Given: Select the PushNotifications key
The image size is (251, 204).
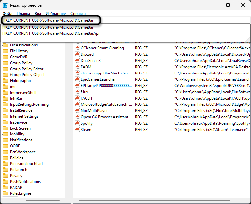Looking at the screenshot, I should 25,182.
